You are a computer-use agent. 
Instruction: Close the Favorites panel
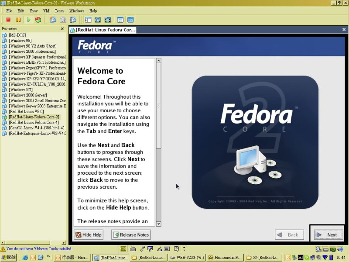[62, 29]
